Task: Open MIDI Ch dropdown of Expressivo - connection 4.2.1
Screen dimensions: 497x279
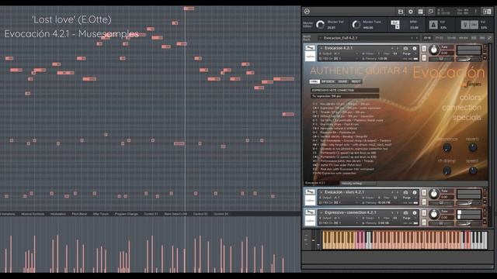Action: (339, 223)
